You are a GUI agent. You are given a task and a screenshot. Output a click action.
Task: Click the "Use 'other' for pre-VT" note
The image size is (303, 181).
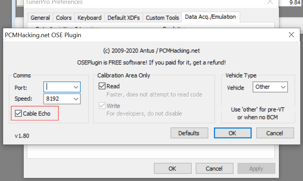click(258, 114)
